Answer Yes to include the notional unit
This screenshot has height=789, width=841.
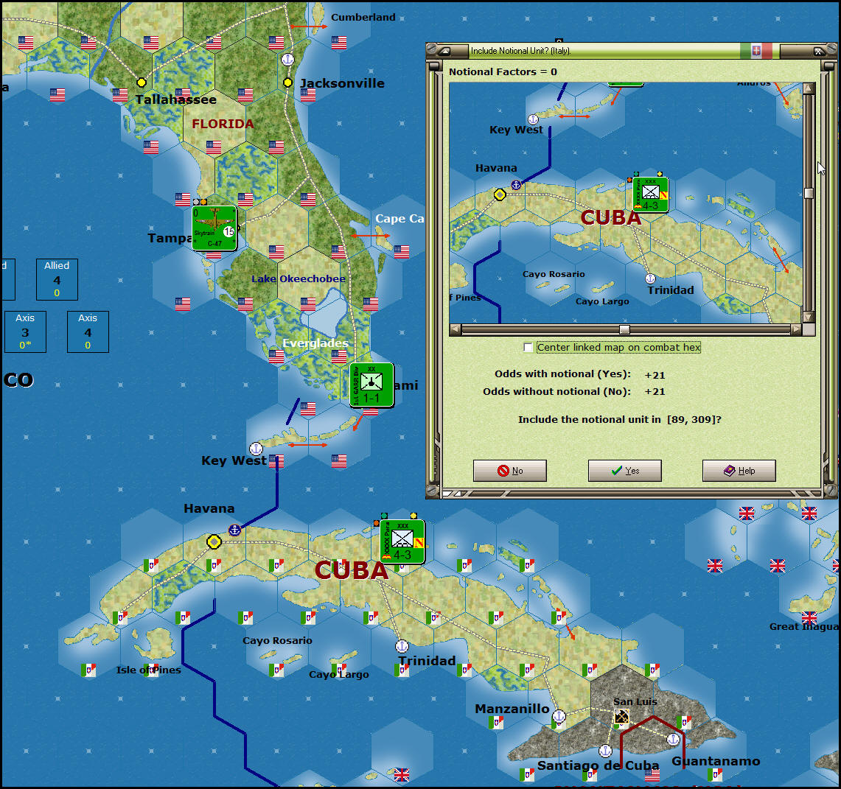(625, 471)
